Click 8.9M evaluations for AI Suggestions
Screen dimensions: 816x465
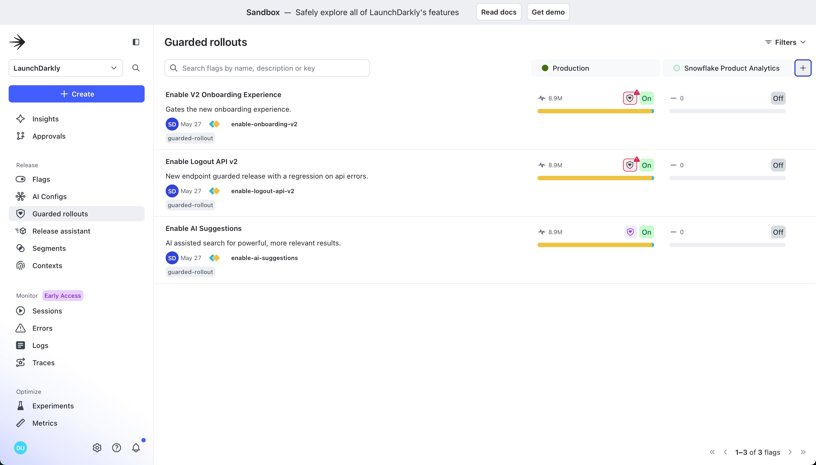(550, 232)
